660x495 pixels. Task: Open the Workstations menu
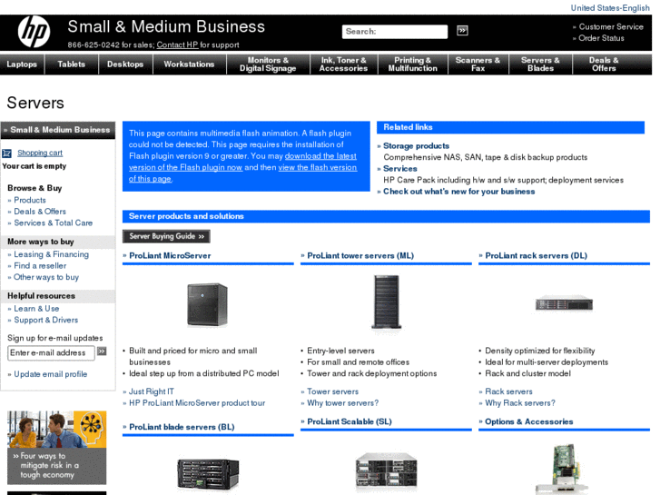point(189,64)
